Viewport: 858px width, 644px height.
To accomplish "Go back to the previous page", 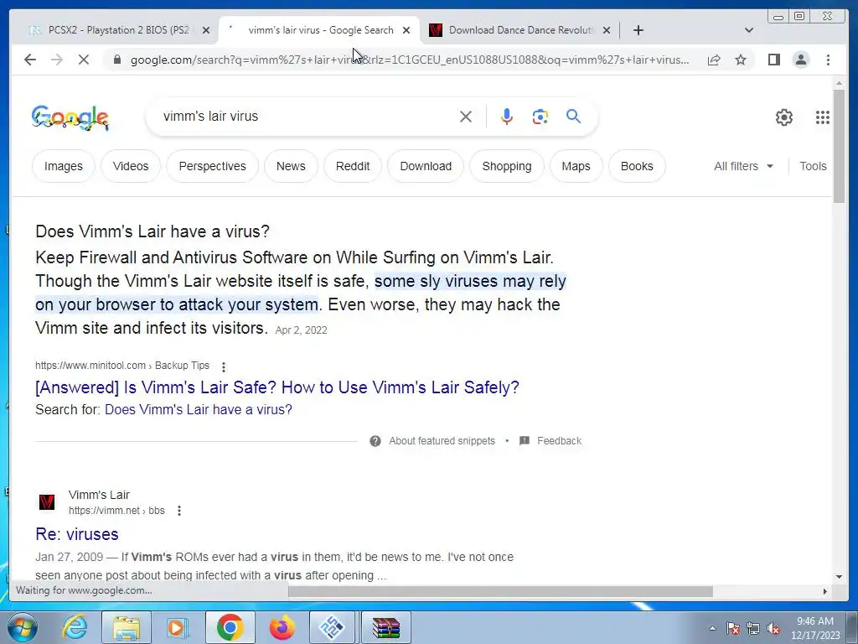I will pos(30,60).
